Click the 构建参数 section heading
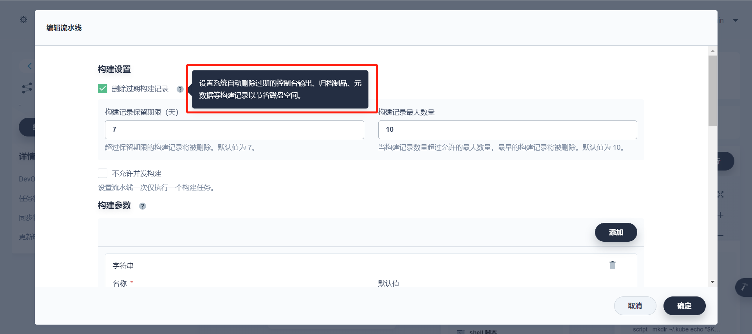Viewport: 752px width, 334px height. (x=114, y=205)
